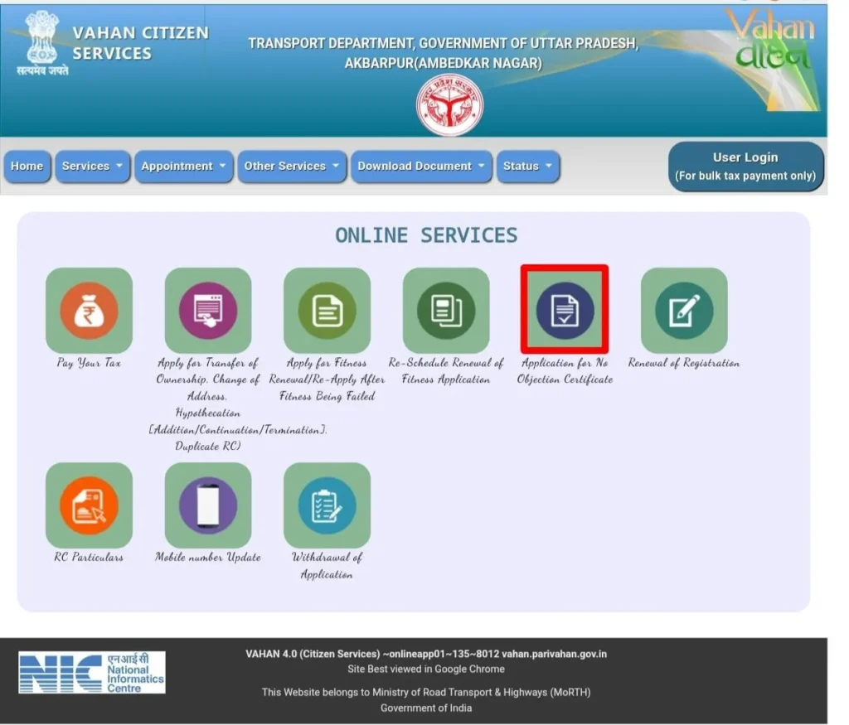Expand the Other Services dropdown
This screenshot has width=849, height=725.
pos(292,166)
